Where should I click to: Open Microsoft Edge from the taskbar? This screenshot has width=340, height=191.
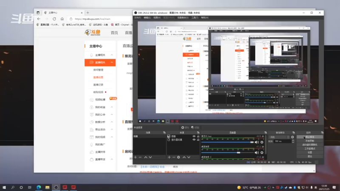[39, 187]
